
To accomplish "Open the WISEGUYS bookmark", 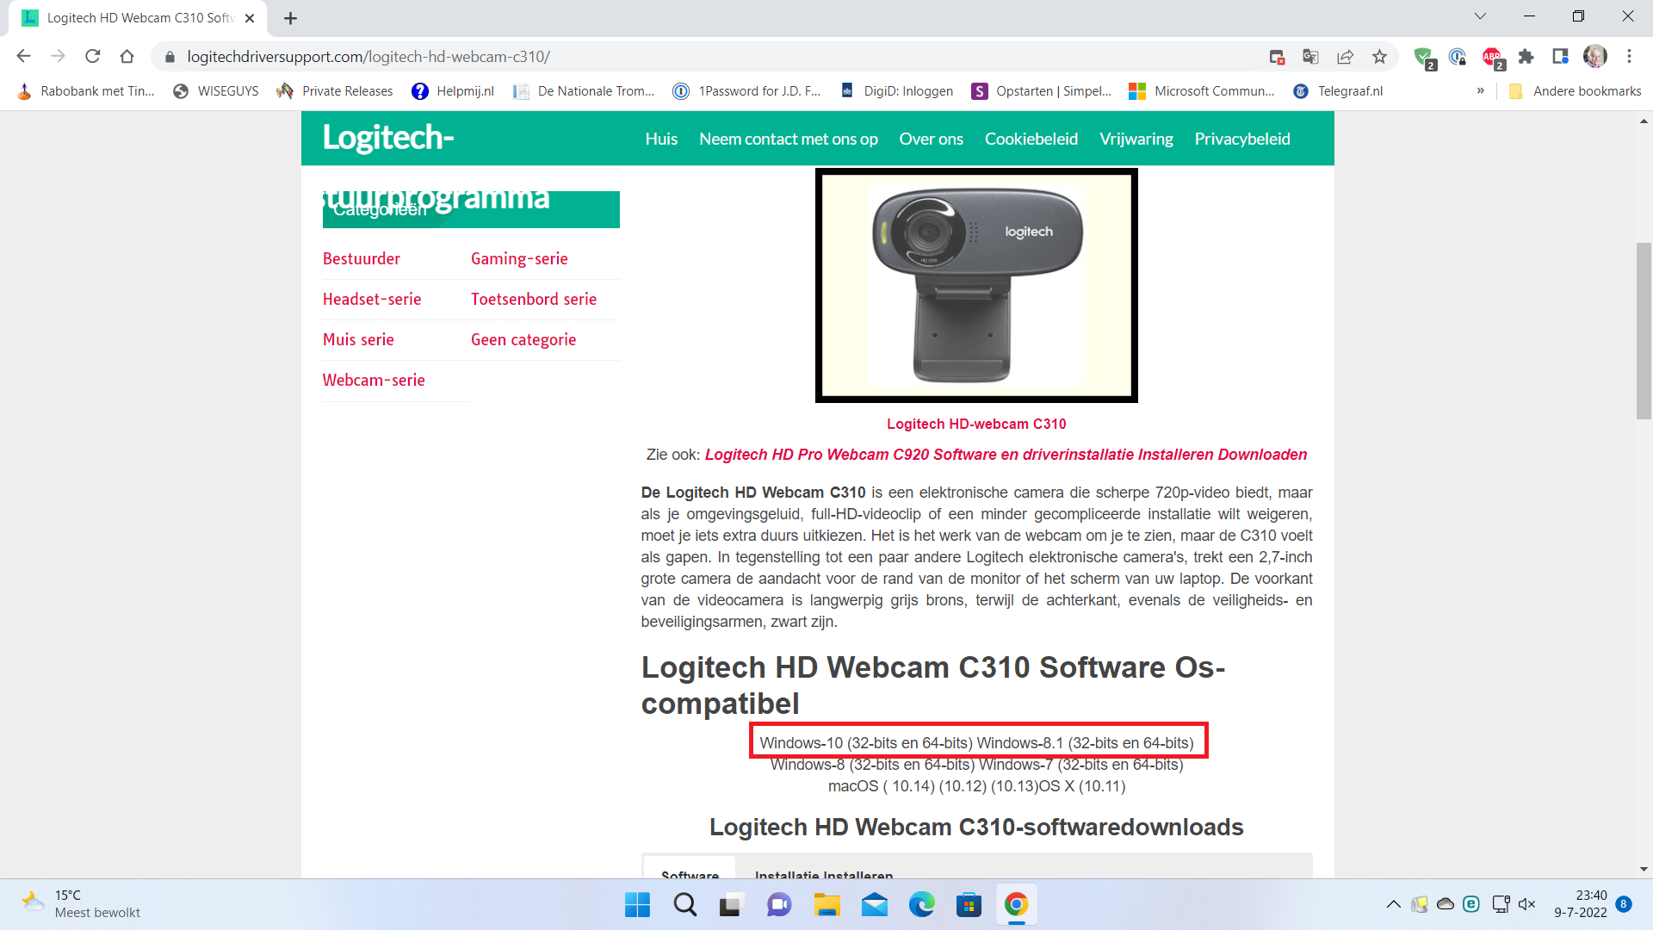I will 216,91.
